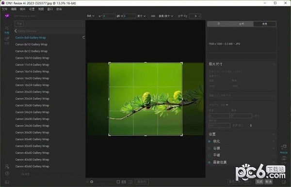The height and width of the screenshot is (187, 291).
Task: Reset the 照片尺寸 panel
Action: [x=274, y=64]
